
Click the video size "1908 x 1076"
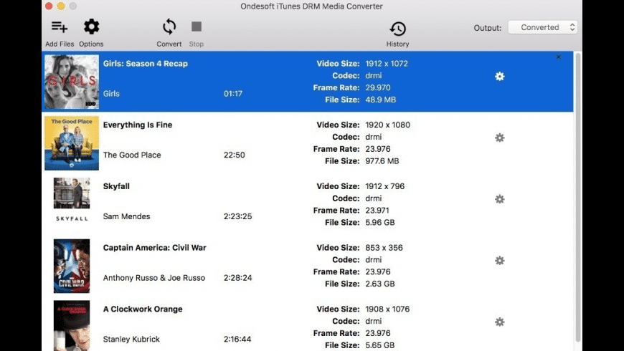[x=387, y=309]
